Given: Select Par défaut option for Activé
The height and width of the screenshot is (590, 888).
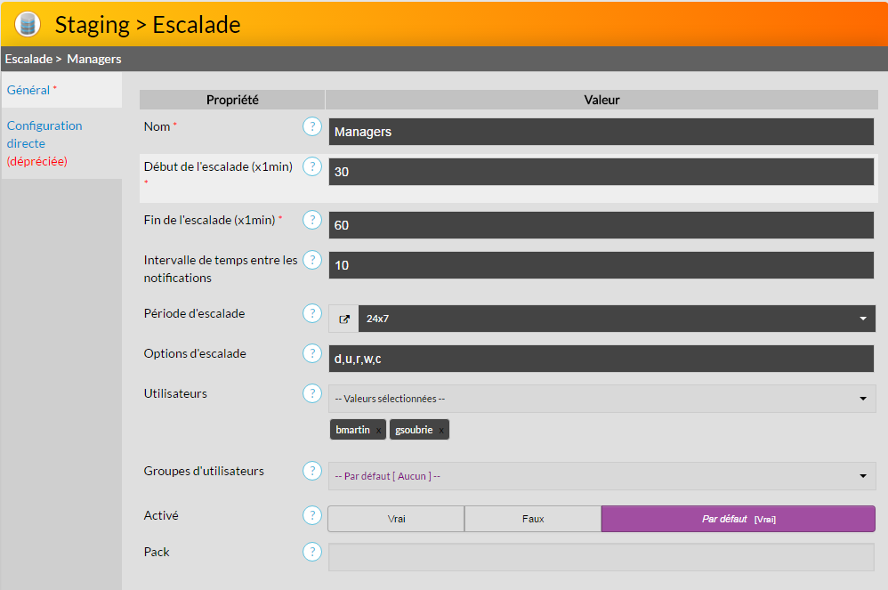Looking at the screenshot, I should tap(738, 519).
